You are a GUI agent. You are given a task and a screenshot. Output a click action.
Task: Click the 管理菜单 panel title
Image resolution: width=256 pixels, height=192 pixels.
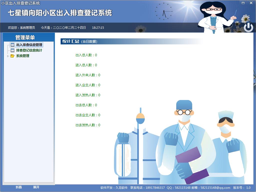pos(25,37)
